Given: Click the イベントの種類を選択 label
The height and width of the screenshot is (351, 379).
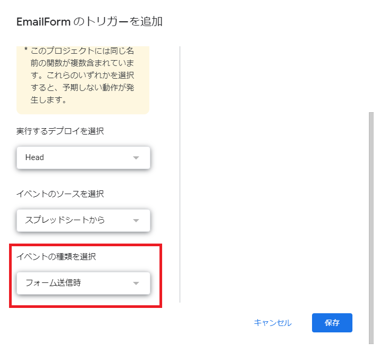Looking at the screenshot, I should 56,256.
